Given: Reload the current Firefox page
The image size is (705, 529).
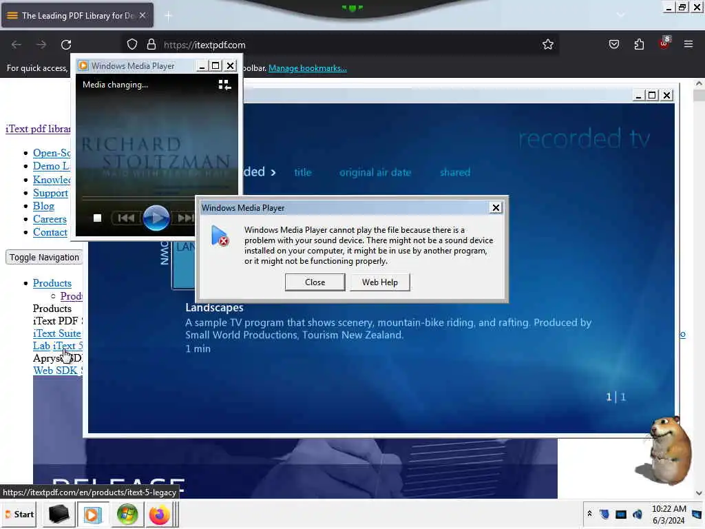Looking at the screenshot, I should [66, 45].
